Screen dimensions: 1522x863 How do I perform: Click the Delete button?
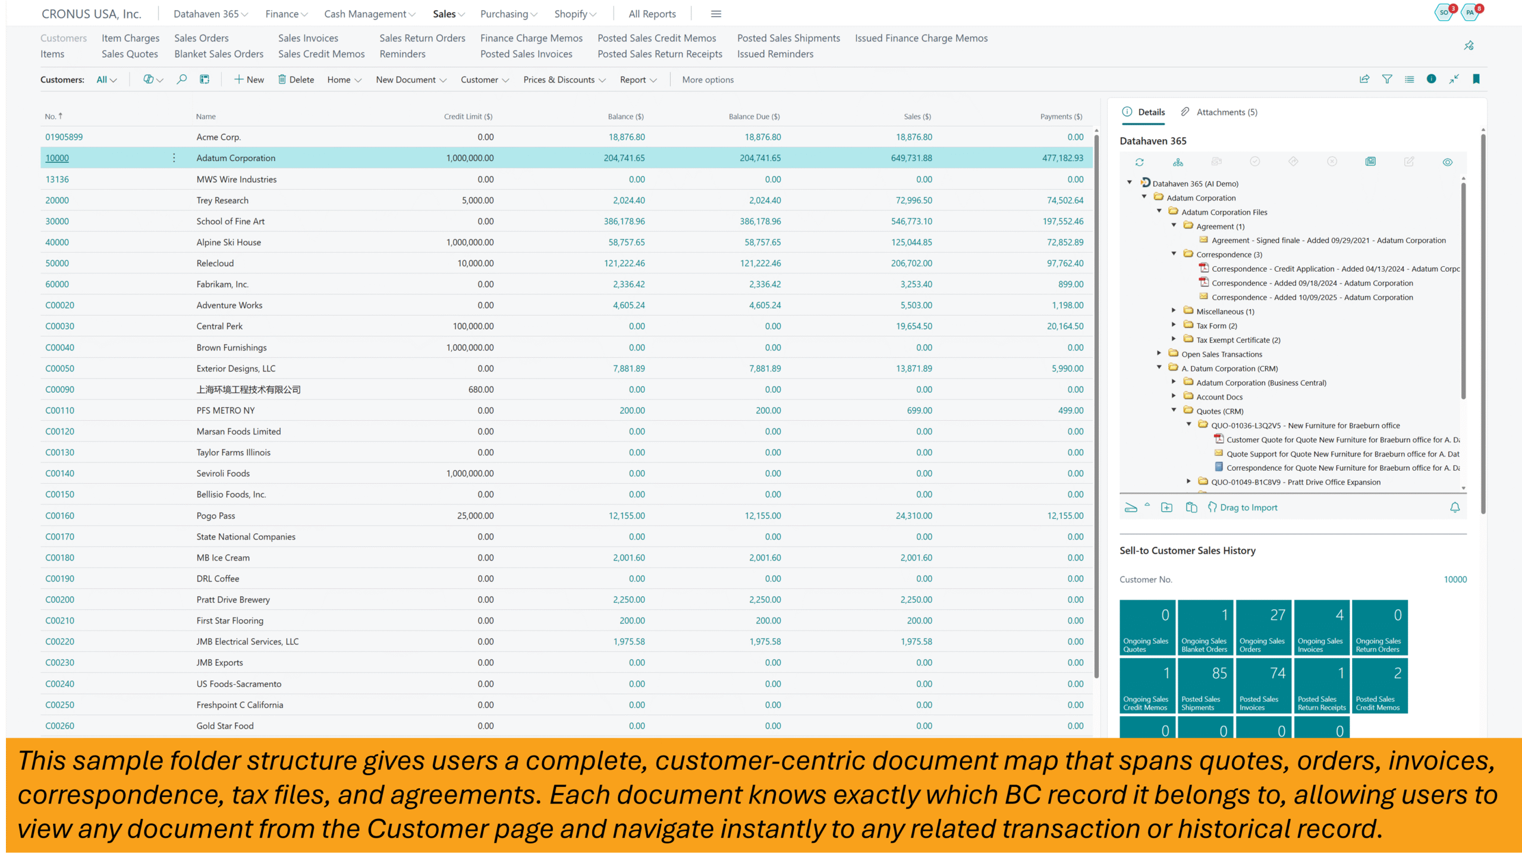tap(296, 80)
